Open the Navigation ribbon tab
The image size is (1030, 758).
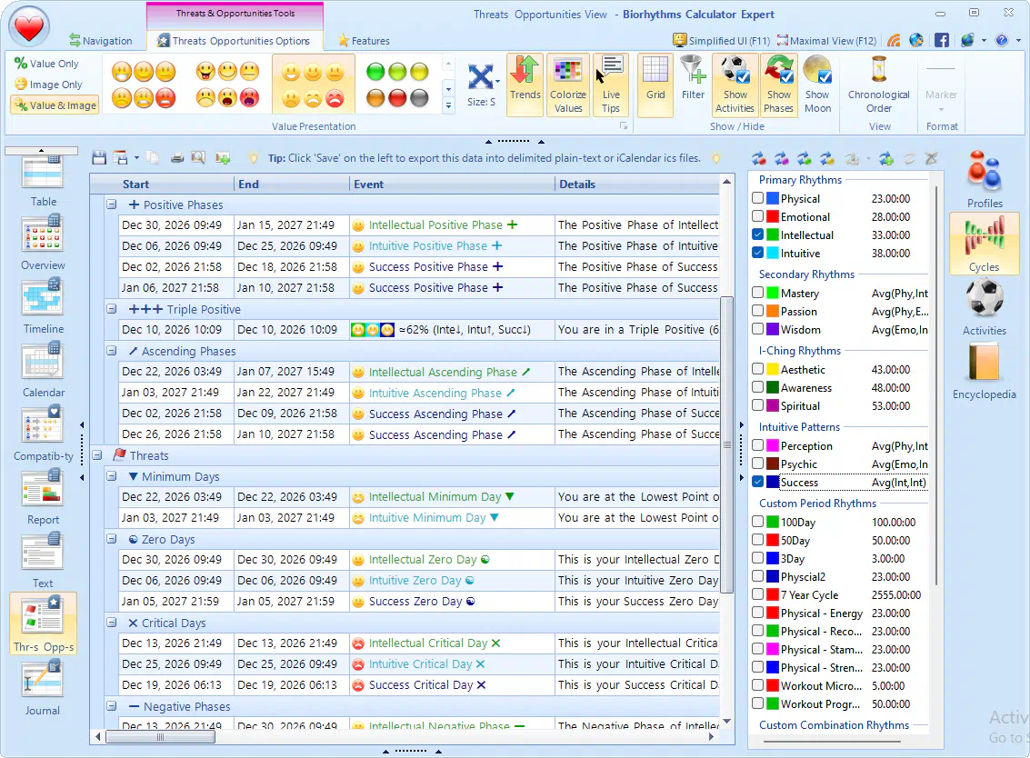pyautogui.click(x=101, y=41)
